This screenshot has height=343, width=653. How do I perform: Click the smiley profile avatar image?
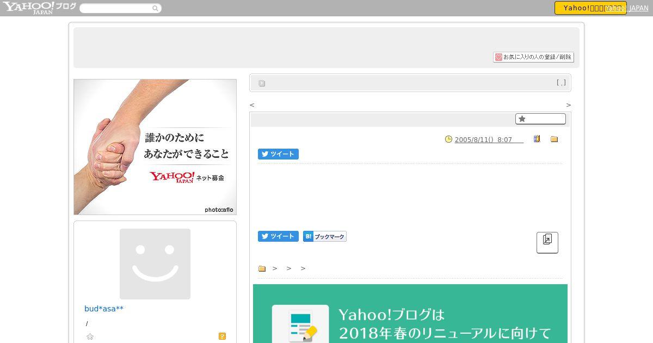point(155,264)
